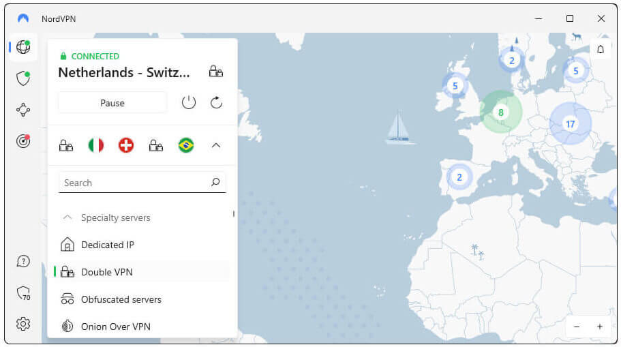Image resolution: width=621 pixels, height=347 pixels.
Task: Open the globe VPN map sidebar icon
Action: point(23,47)
